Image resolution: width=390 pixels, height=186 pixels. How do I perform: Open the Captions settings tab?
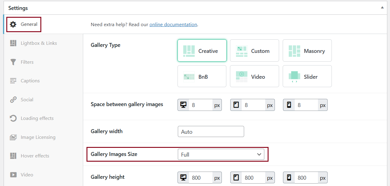30,81
